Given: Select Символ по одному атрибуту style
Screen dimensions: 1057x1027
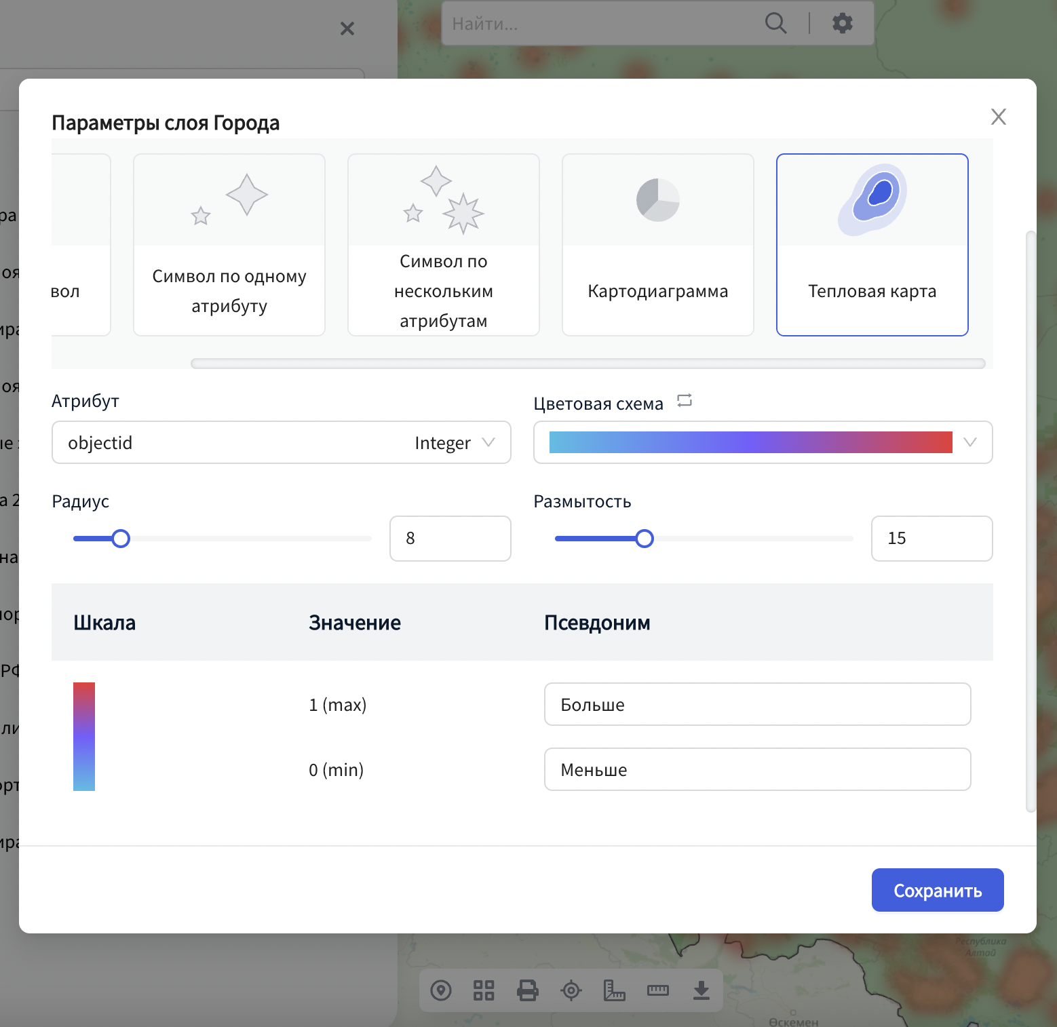Looking at the screenshot, I should (x=229, y=245).
